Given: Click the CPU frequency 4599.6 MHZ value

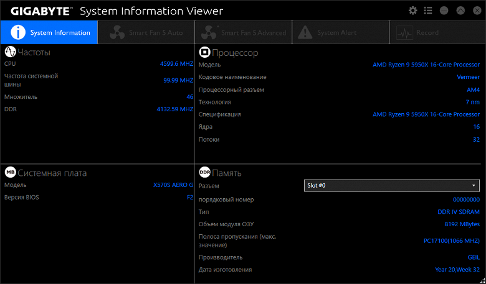Looking at the screenshot, I should coord(177,63).
